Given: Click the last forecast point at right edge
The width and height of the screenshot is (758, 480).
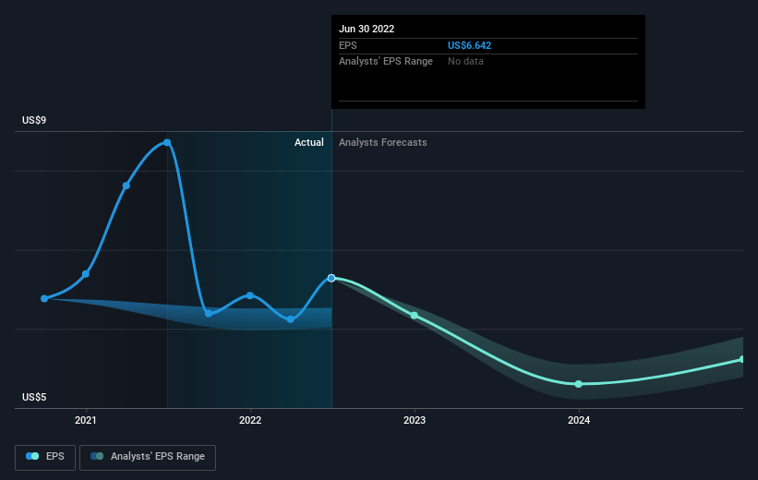Looking at the screenshot, I should 742,360.
